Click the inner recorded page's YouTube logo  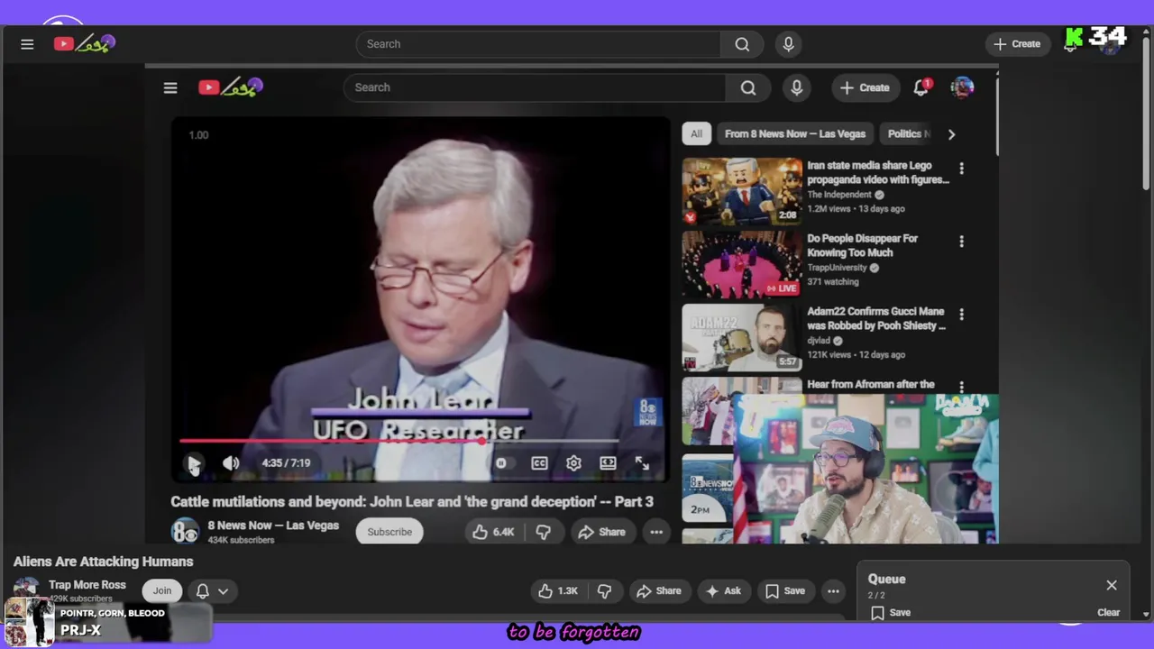230,87
